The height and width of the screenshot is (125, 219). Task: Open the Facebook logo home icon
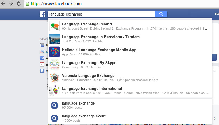pos(43,14)
